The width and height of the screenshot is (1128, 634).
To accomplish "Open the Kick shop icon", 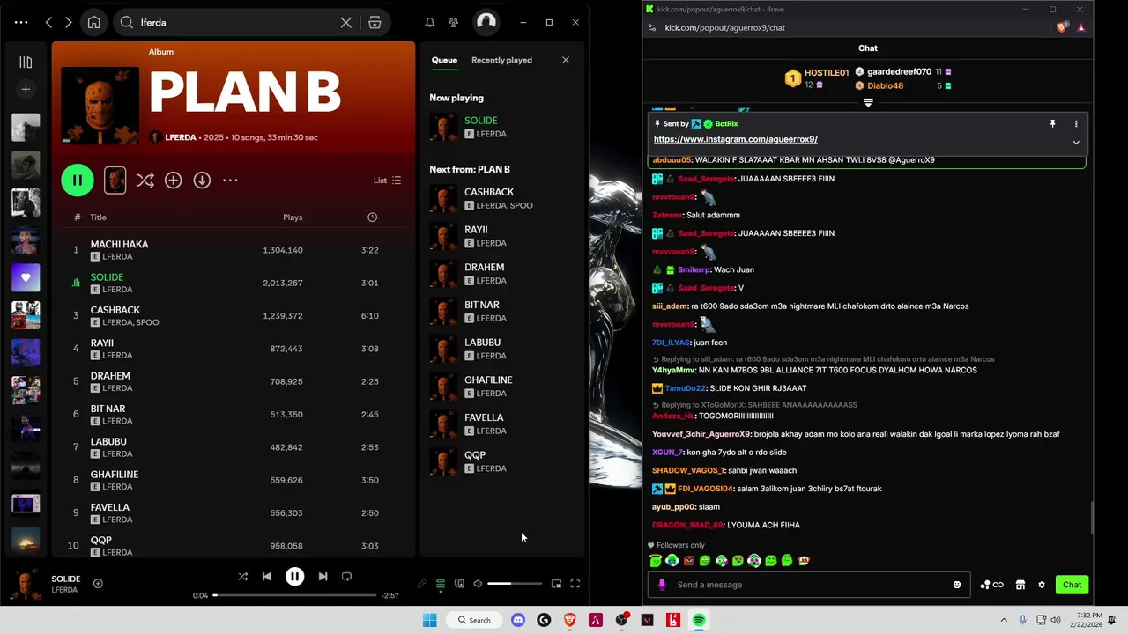I will click(1020, 585).
